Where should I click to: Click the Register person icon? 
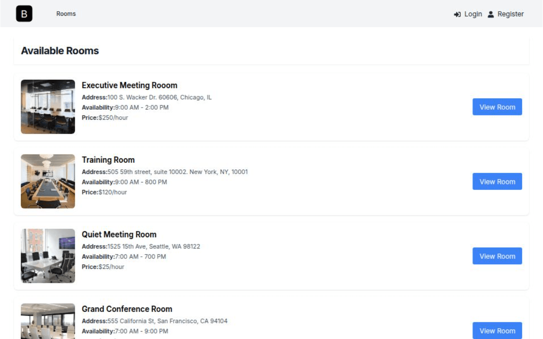point(491,14)
